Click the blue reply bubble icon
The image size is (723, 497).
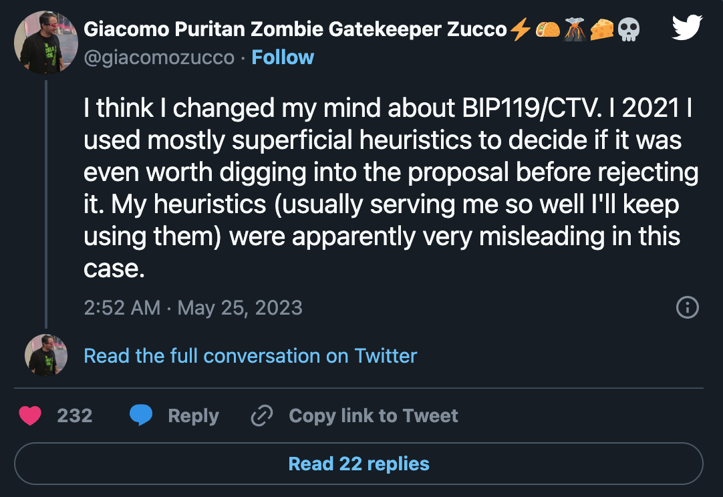pyautogui.click(x=140, y=416)
